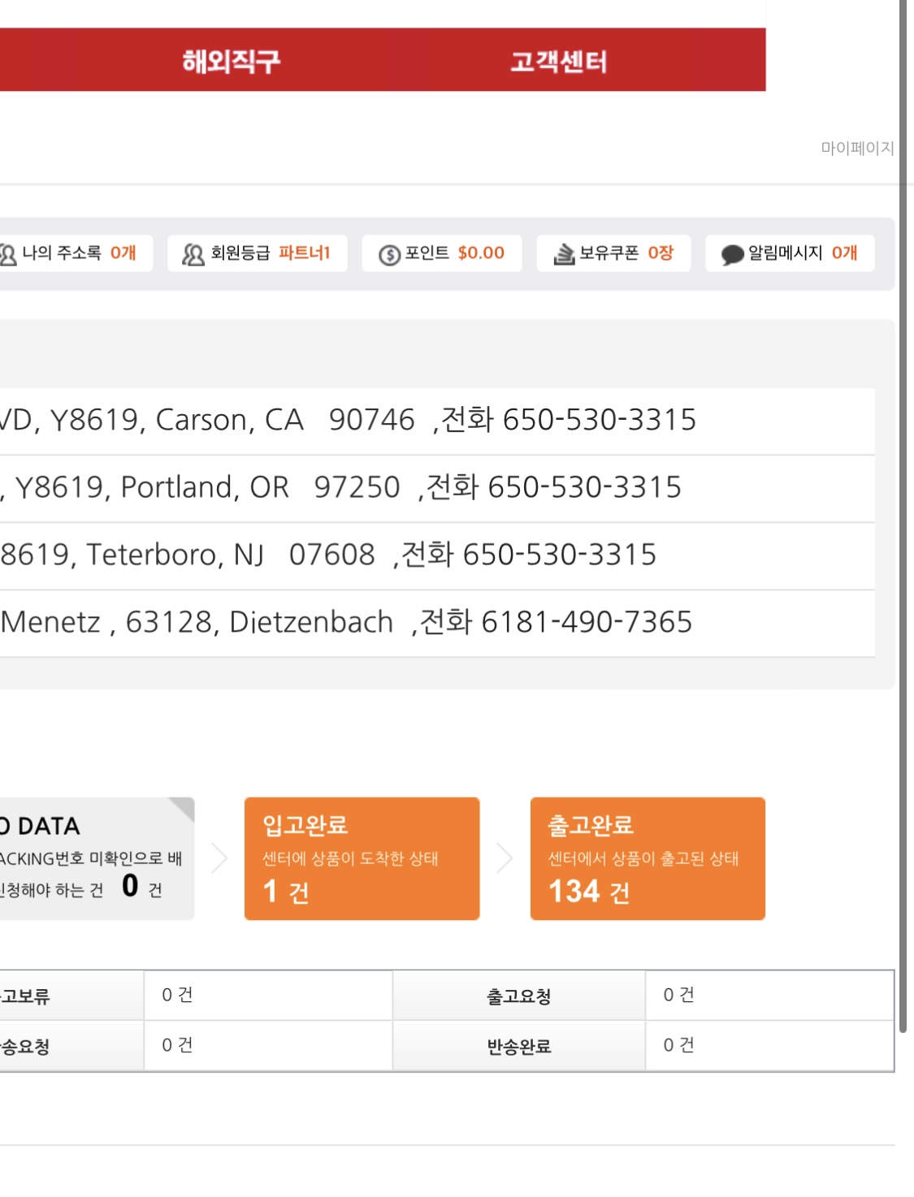Open the 해외직구 menu

coord(232,61)
